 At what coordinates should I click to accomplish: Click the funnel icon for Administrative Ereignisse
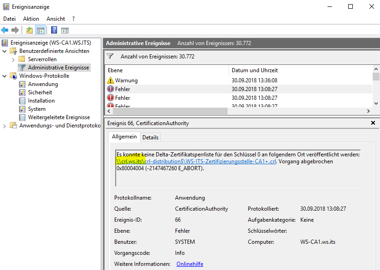(22, 68)
